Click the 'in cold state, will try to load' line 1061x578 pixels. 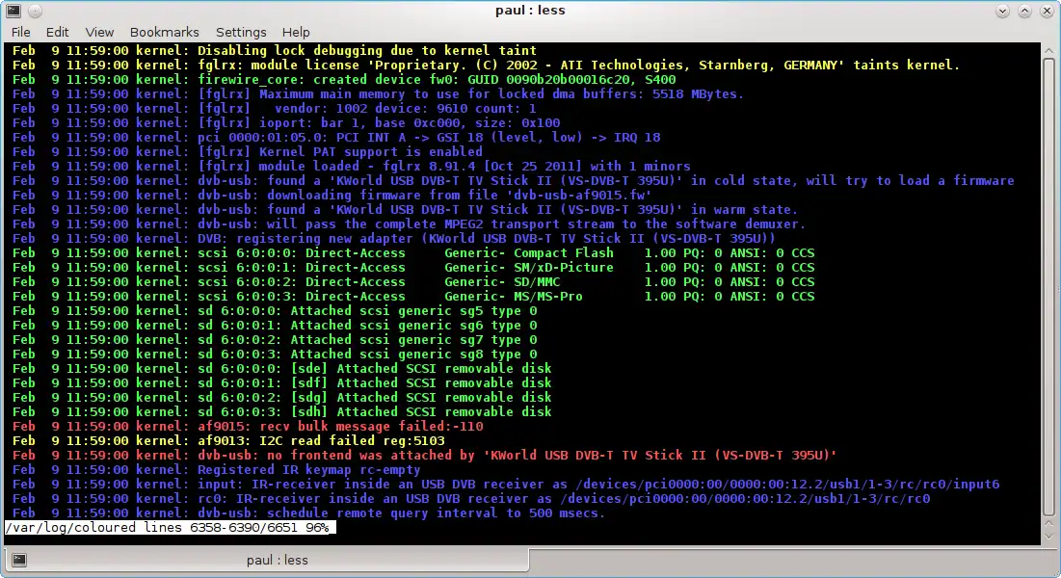(x=513, y=181)
